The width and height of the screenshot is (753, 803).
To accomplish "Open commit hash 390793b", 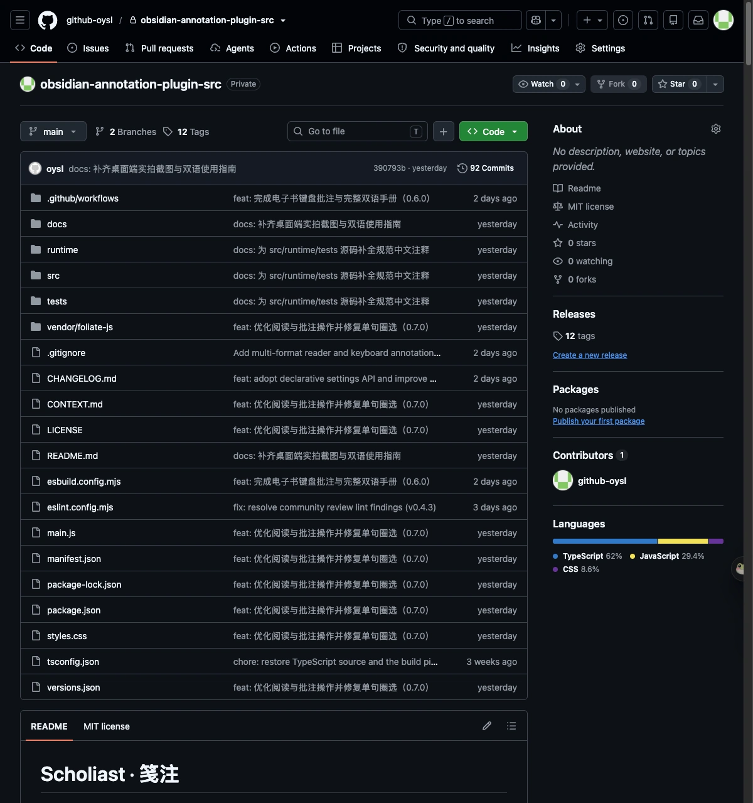I will tap(389, 168).
